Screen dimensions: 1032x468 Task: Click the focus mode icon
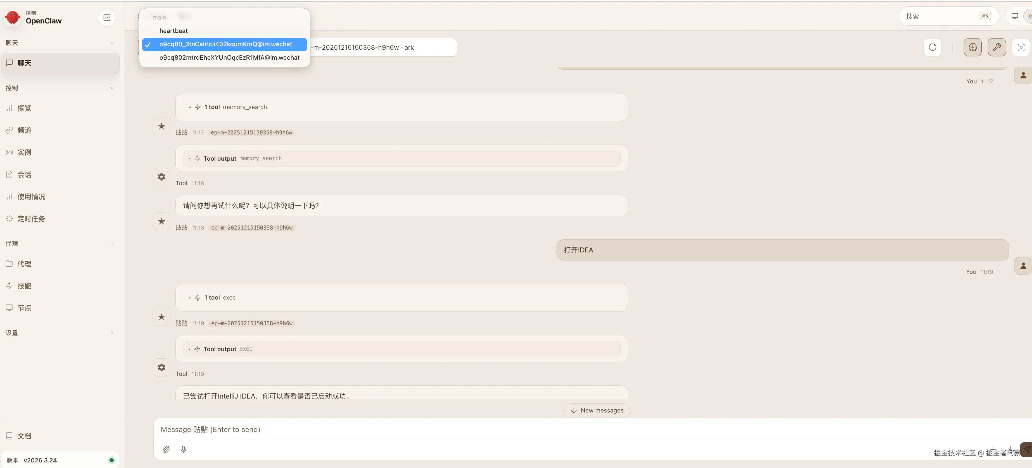1021,47
